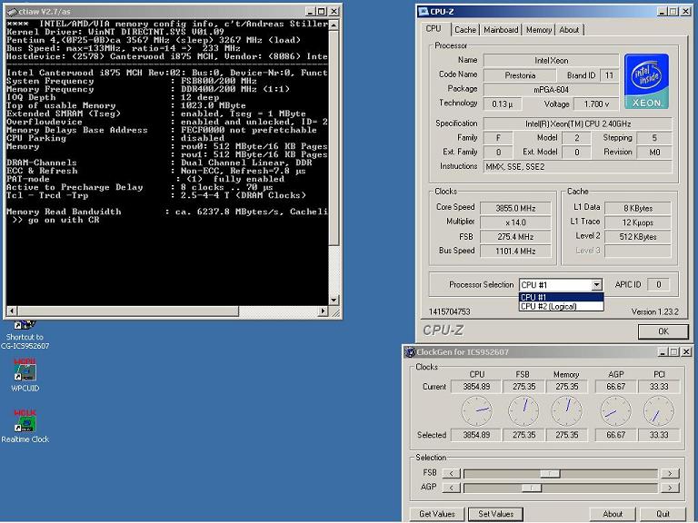Click the ctiaw window title icon
Screen dimensions: 698x523
click(x=13, y=12)
